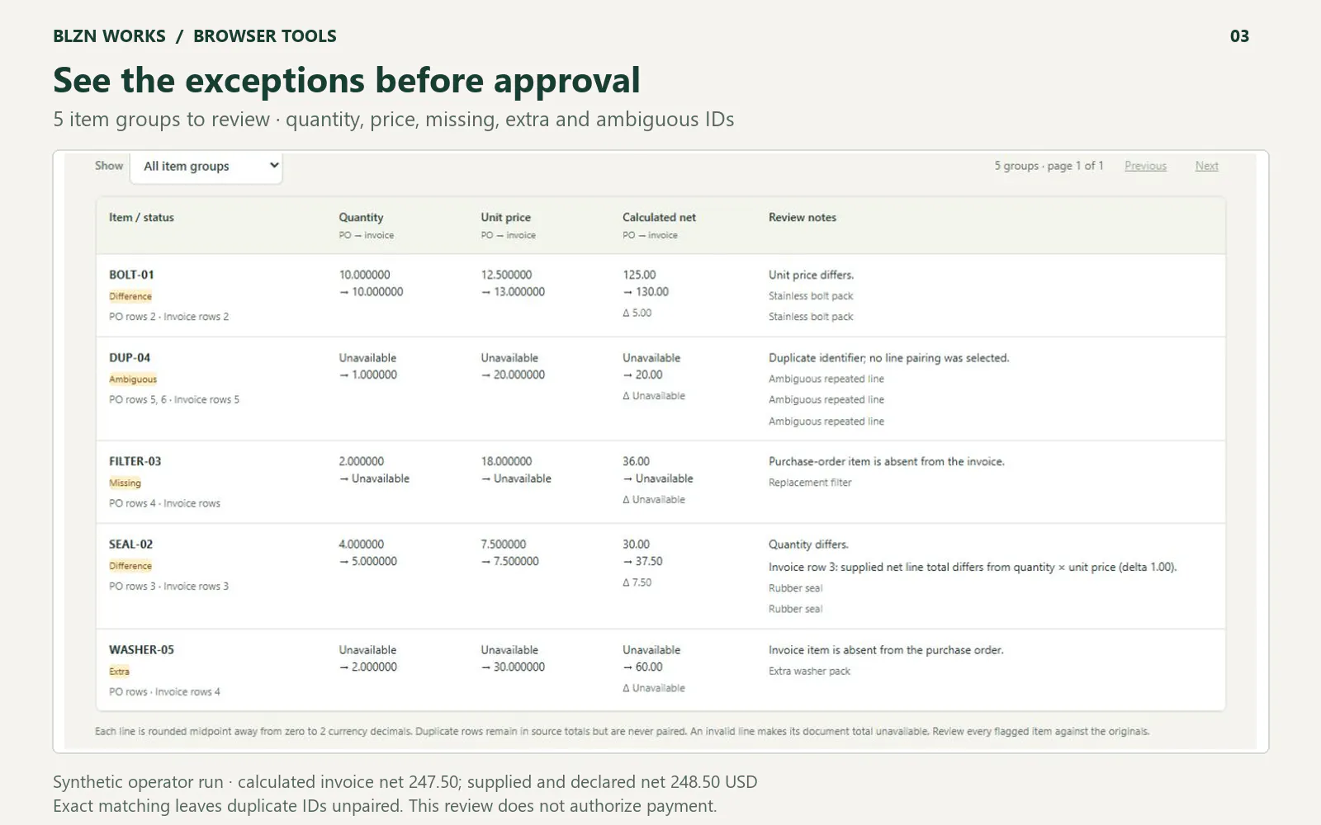Click the 'absent from the purchase order' note
Viewport: 1321px width, 825px height.
click(886, 650)
